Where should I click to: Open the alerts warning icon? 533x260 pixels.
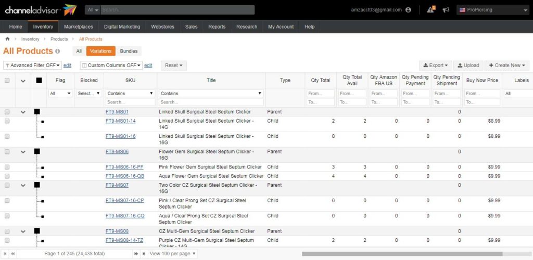coord(430,9)
